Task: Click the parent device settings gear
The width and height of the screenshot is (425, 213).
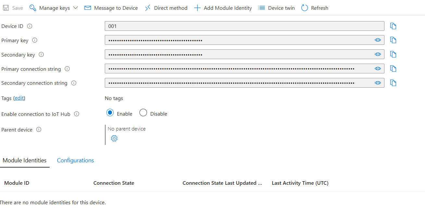Action: [x=114, y=139]
